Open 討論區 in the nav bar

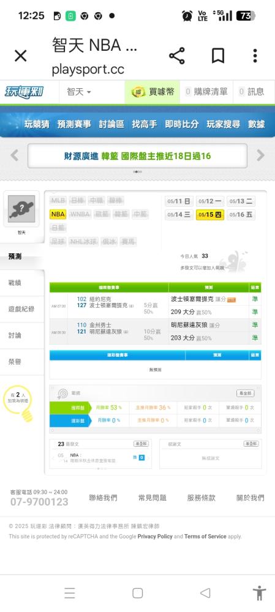111,124
